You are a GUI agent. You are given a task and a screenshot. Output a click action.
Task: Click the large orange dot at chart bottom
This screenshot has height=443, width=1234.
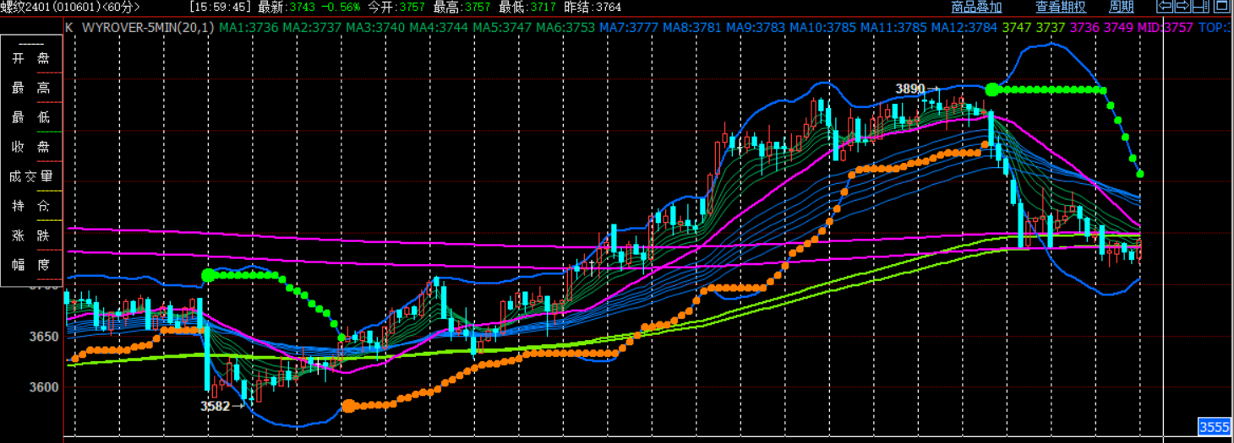[x=348, y=406]
